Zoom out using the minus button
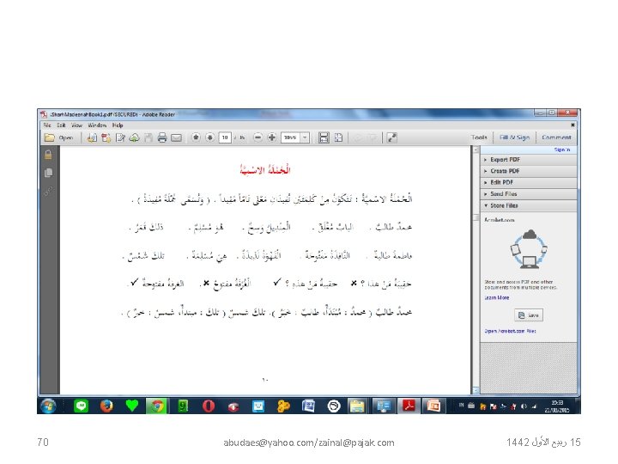Screen dimensions: 618x464 pos(257,137)
